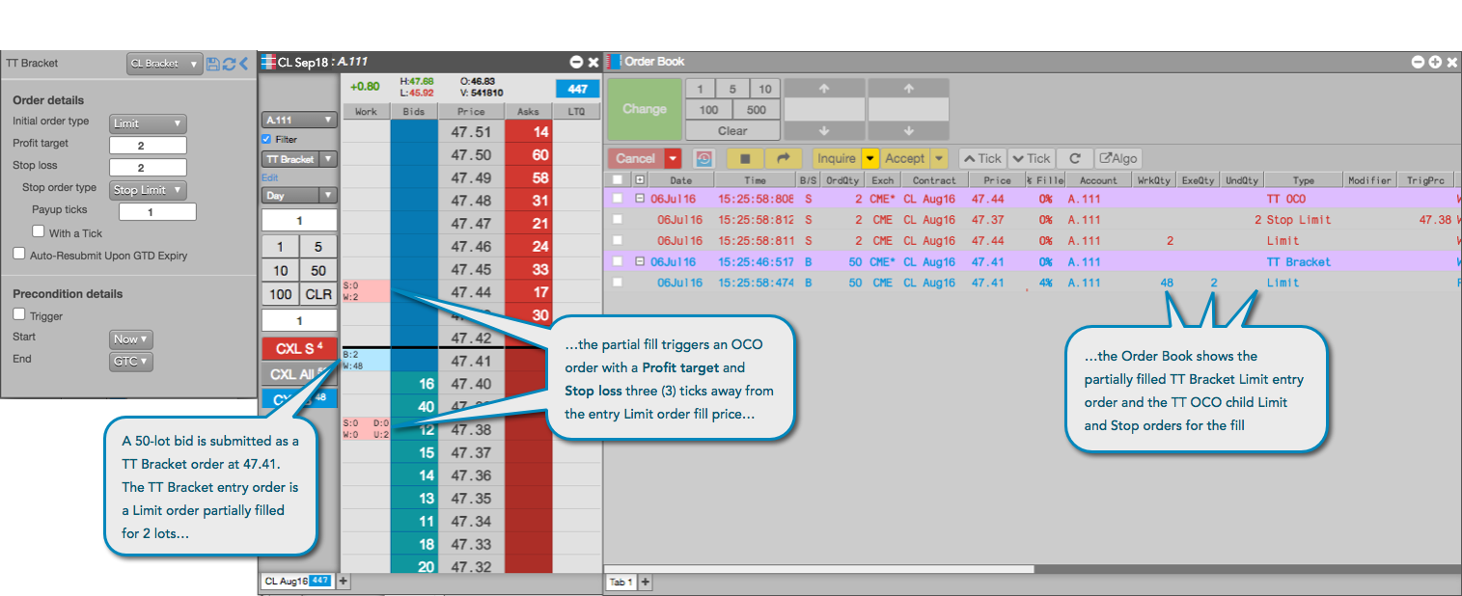Click the Bids column header in ladder

(x=414, y=112)
